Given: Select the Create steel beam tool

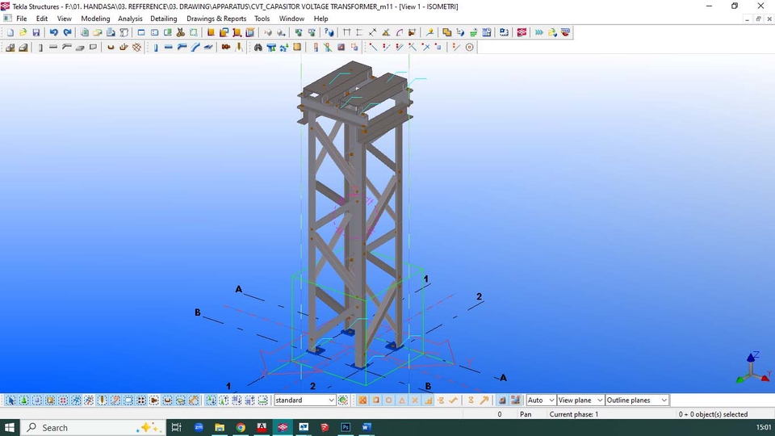Looking at the screenshot, I should (168, 48).
